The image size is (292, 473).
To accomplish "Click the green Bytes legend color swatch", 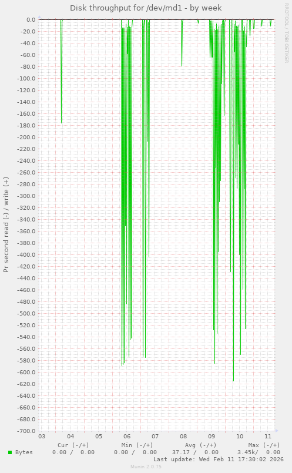I will (10, 452).
